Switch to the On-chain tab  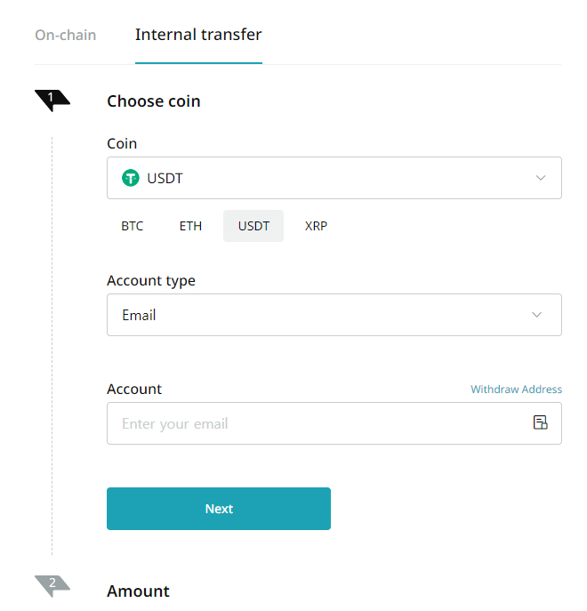coord(66,35)
